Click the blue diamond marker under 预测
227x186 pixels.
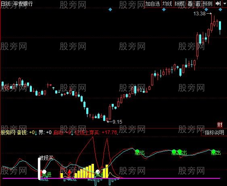pos(206,10)
